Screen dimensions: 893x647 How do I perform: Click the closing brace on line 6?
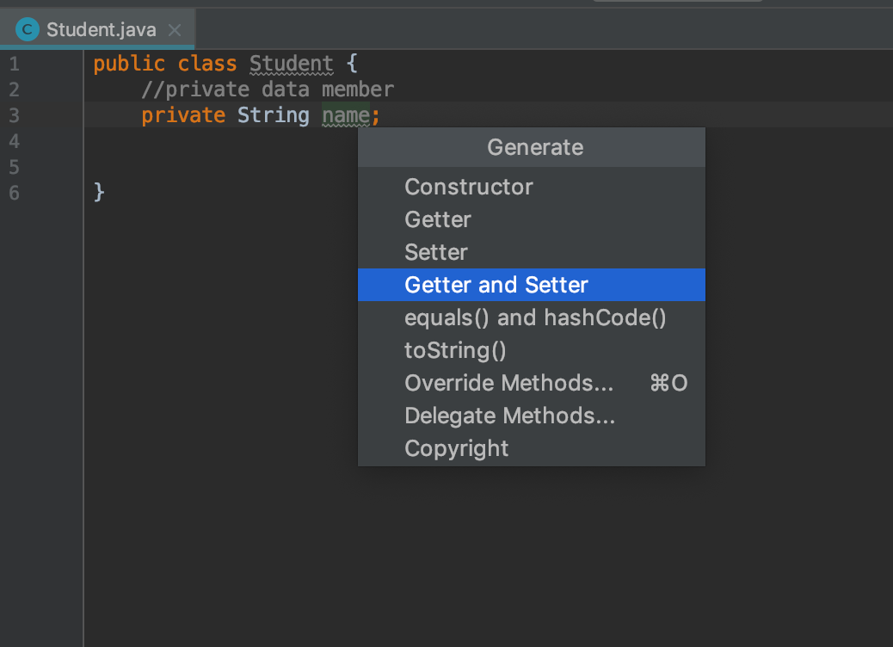(97, 192)
